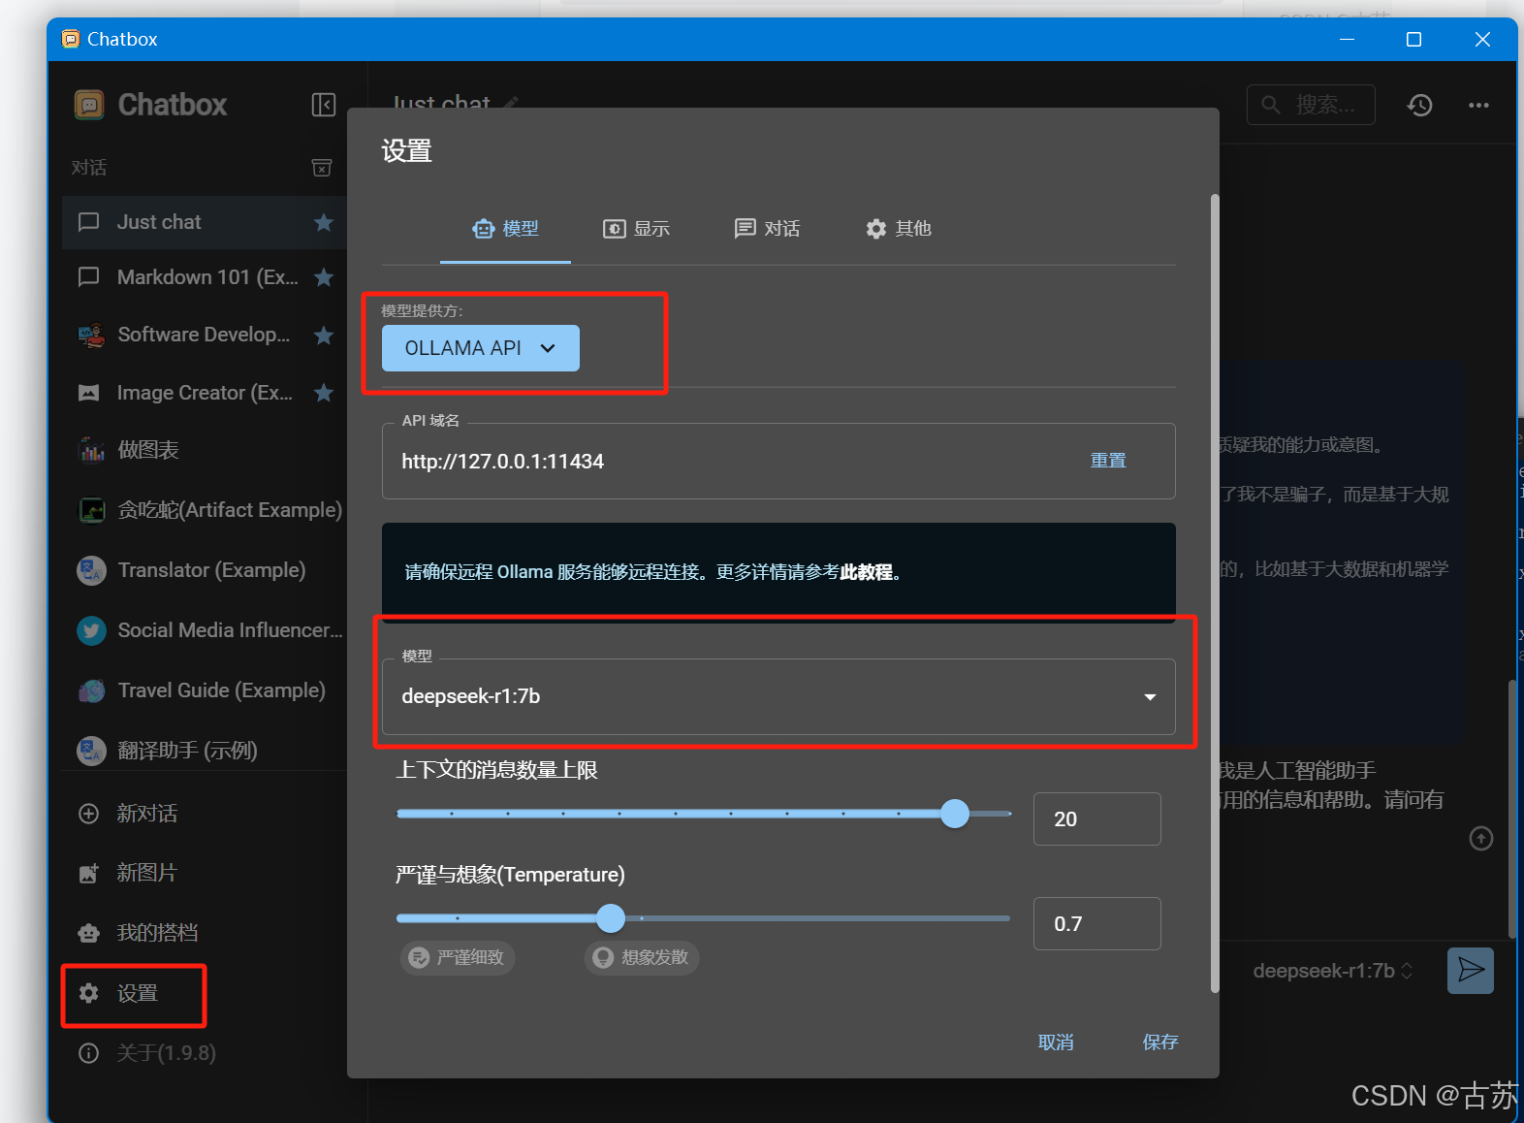Click the edit pencil next to Just chat title
The width and height of the screenshot is (1524, 1123).
click(511, 102)
